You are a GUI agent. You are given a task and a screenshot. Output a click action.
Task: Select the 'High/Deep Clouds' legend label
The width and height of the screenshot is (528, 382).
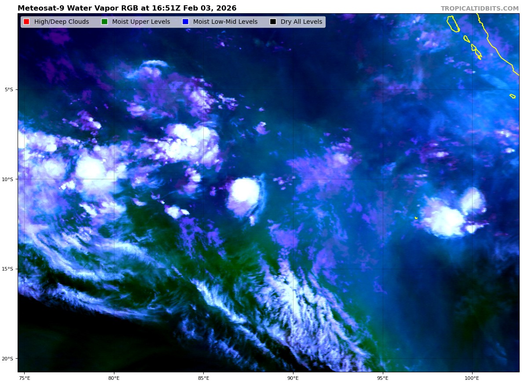point(62,22)
